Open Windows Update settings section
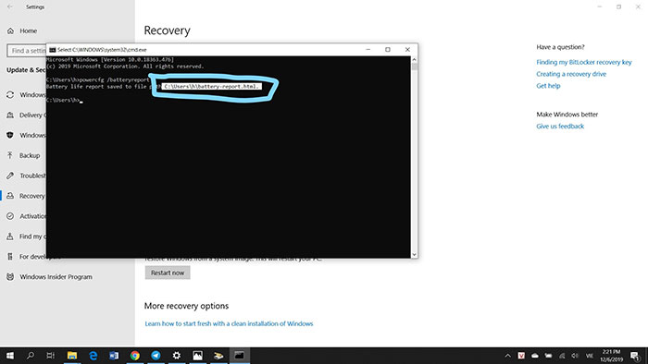648x364 pixels. click(x=26, y=95)
